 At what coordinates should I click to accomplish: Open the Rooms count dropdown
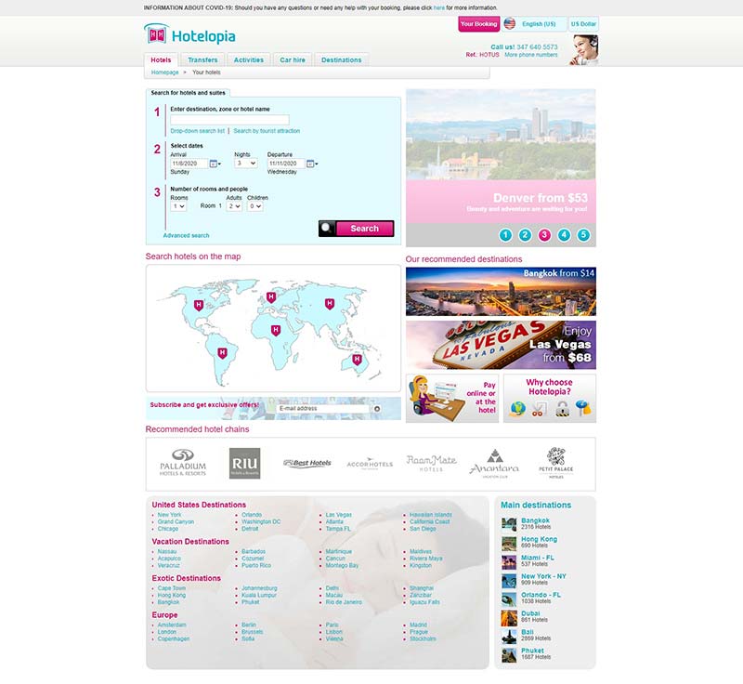178,206
